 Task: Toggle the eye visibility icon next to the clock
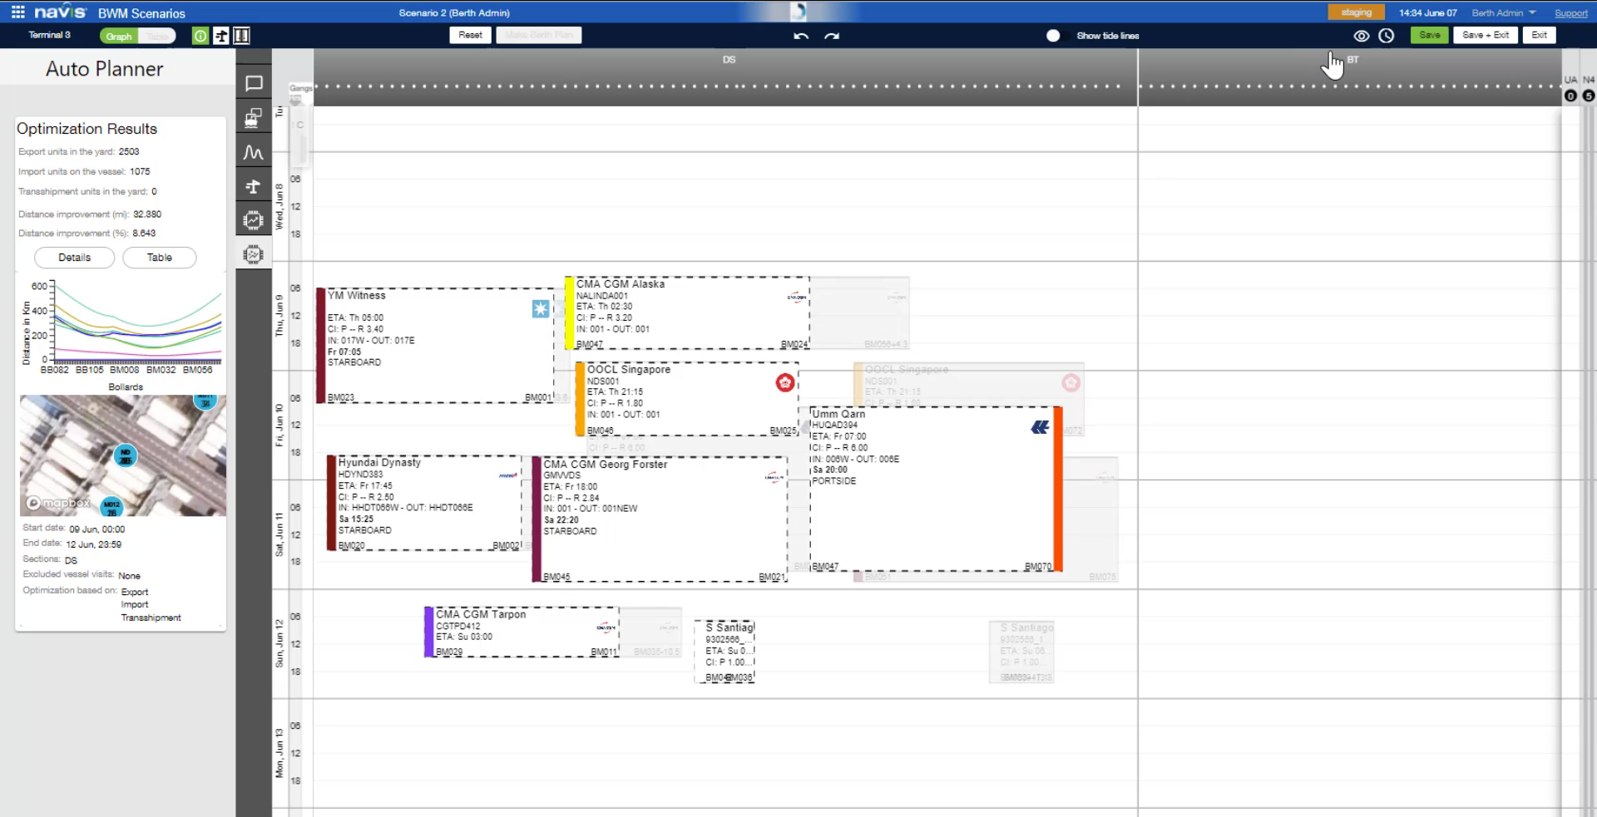(1362, 36)
